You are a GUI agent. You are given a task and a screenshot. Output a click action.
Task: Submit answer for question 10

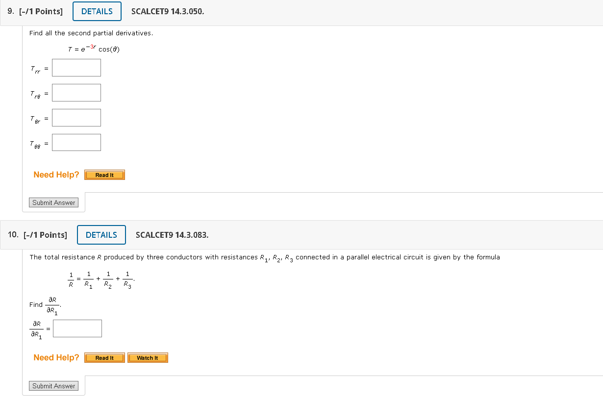click(x=53, y=386)
